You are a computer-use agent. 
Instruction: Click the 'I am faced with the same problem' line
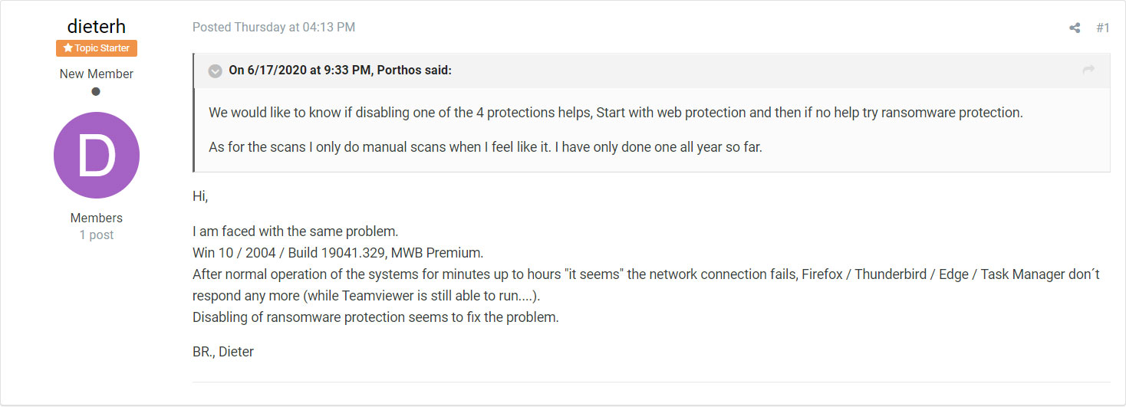point(295,231)
